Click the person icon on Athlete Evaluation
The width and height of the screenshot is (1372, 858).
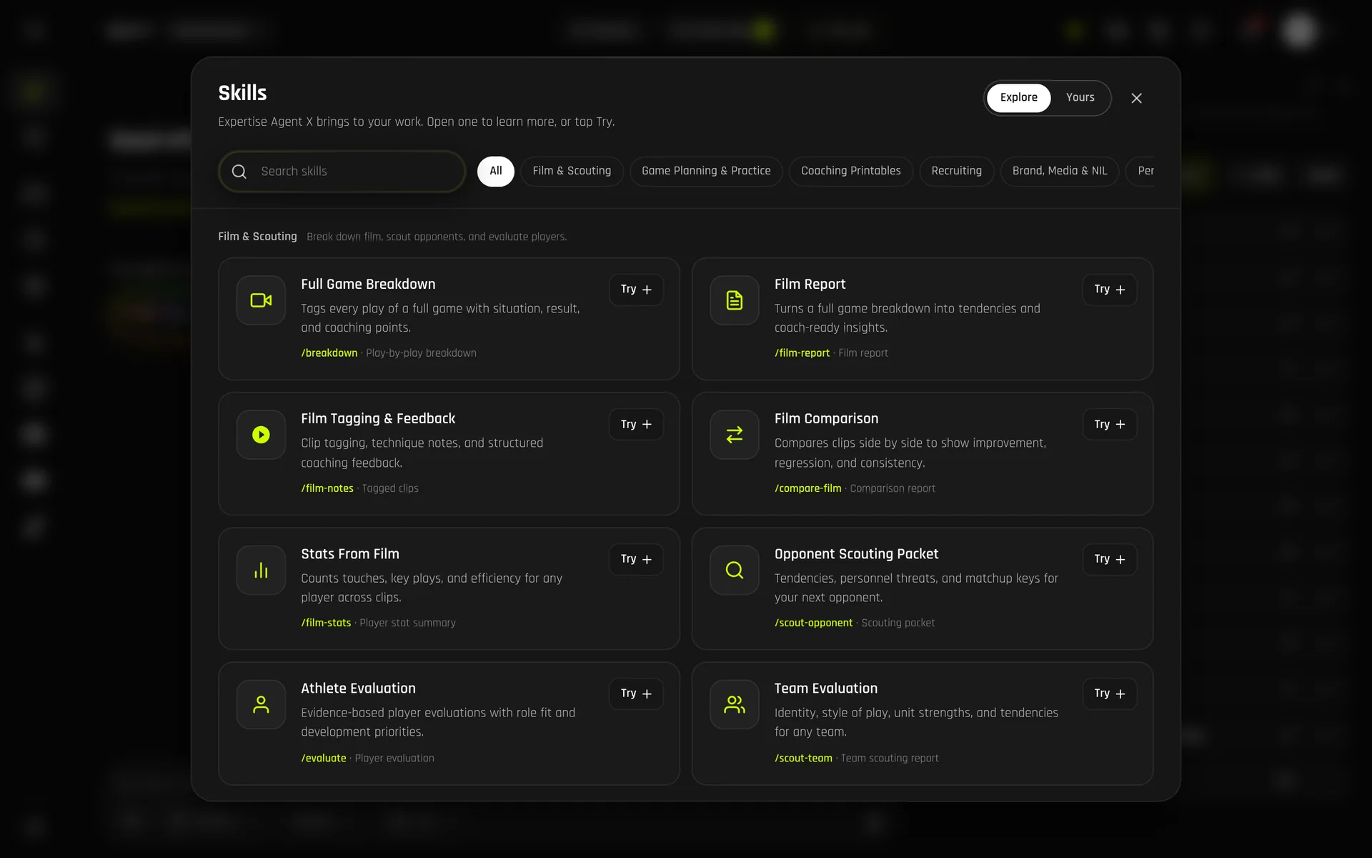coord(261,704)
